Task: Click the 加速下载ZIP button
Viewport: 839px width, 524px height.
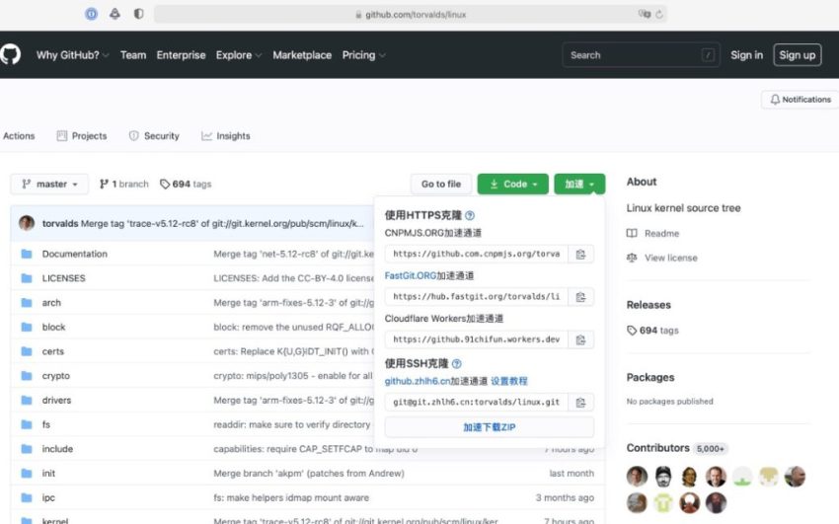Action: (489, 427)
